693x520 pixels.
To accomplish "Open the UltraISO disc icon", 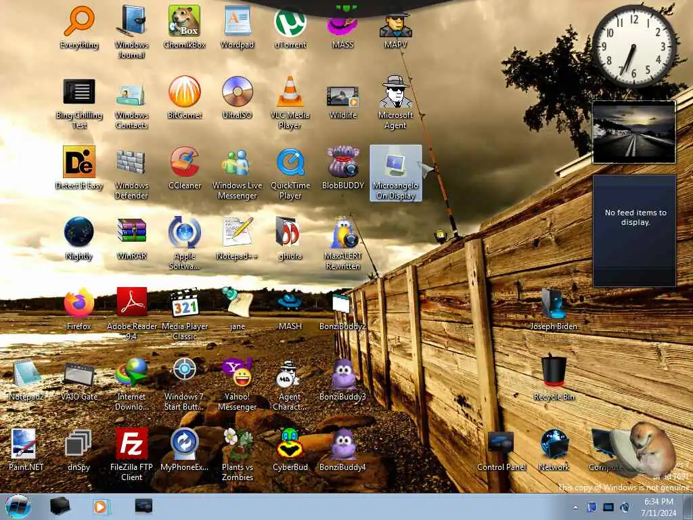I will (x=238, y=97).
